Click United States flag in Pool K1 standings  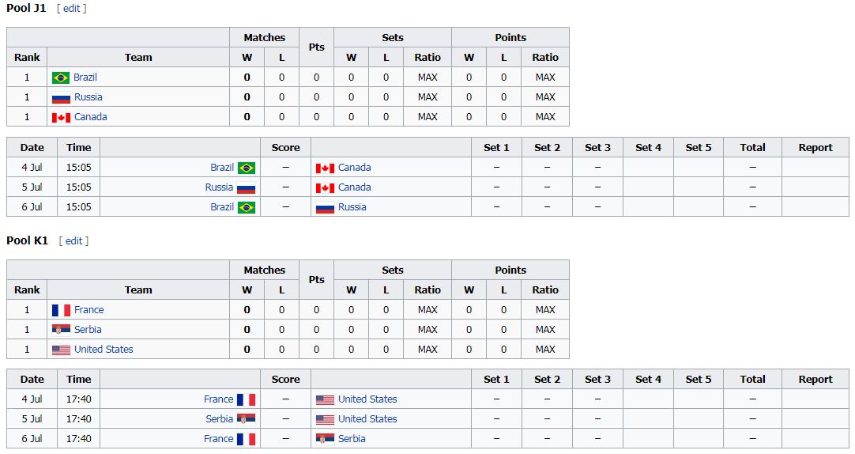click(61, 350)
